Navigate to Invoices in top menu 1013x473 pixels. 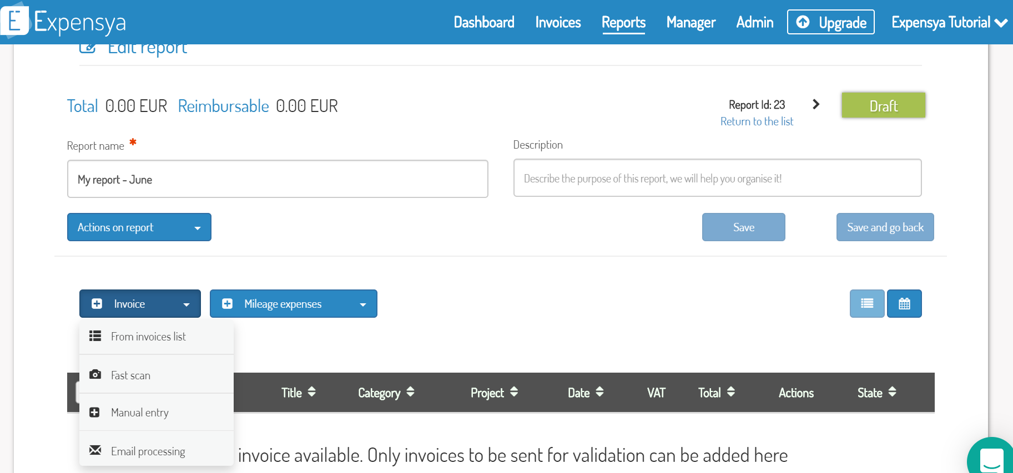click(x=558, y=22)
